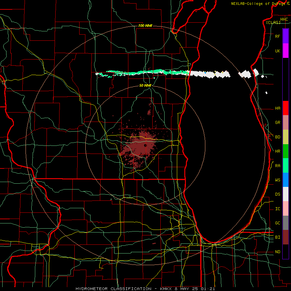Click the HA legend label

[277, 108]
